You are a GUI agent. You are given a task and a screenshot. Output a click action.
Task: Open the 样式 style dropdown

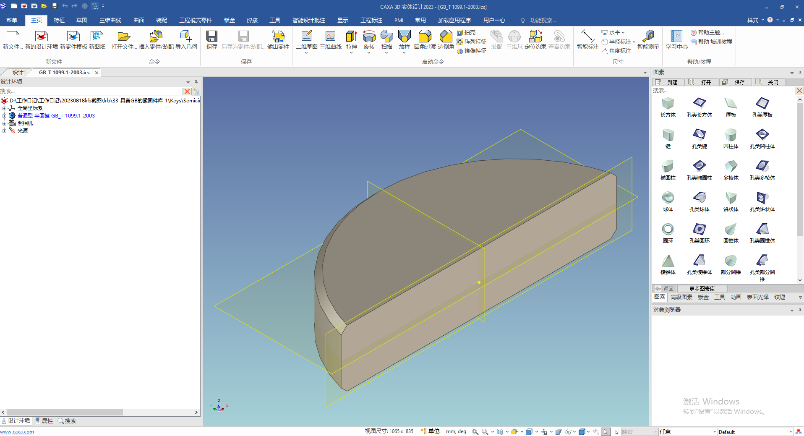(x=755, y=20)
